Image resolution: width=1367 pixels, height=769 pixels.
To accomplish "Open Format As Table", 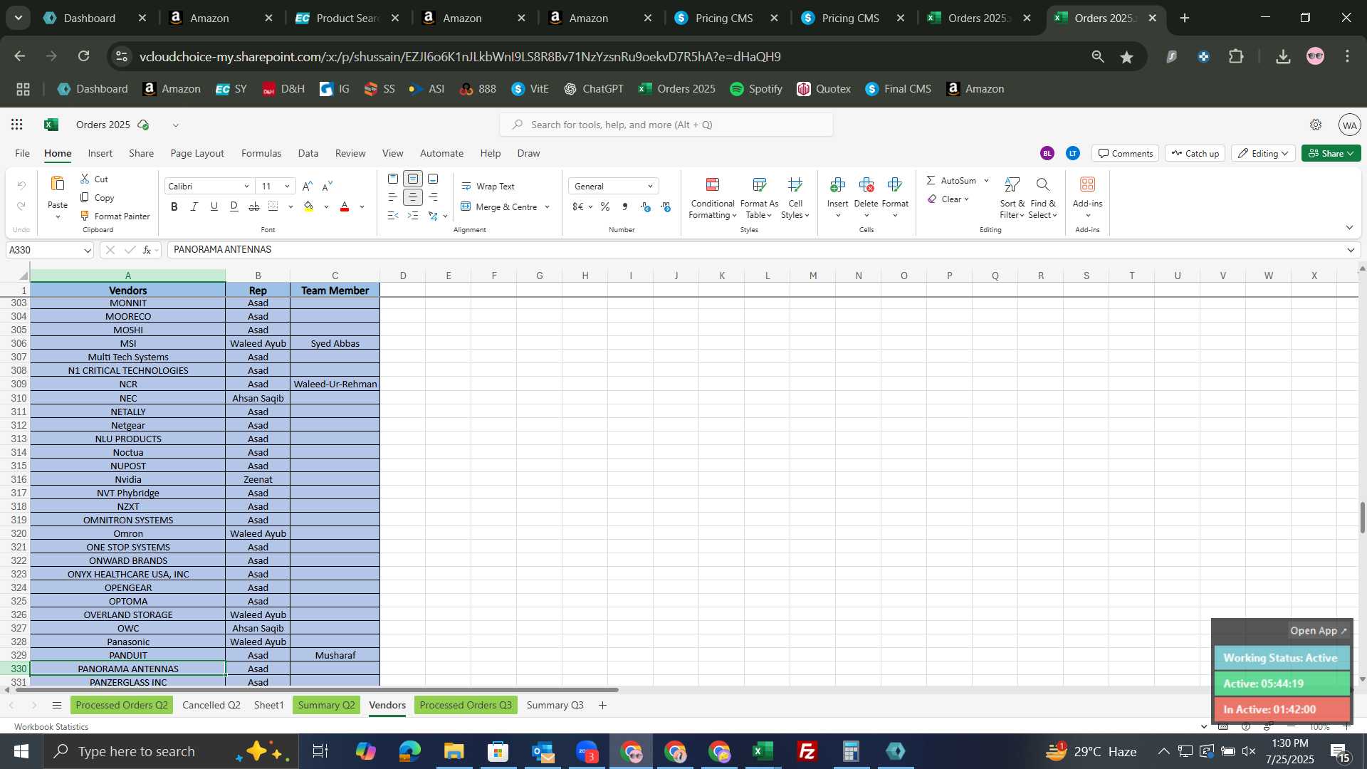I will (760, 197).
